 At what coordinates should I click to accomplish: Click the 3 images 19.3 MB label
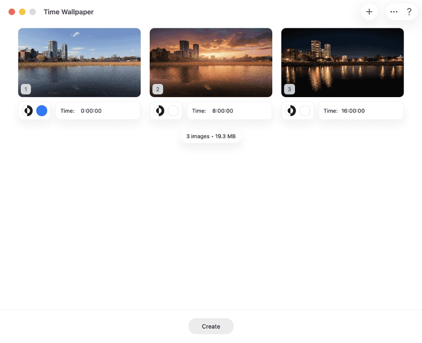(211, 136)
